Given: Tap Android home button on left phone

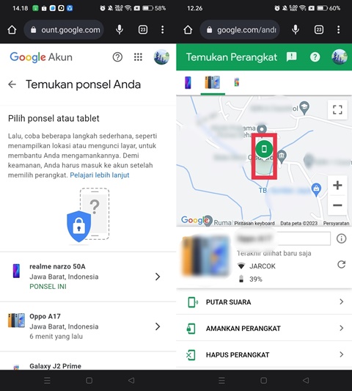Looking at the screenshot, I should [89, 380].
